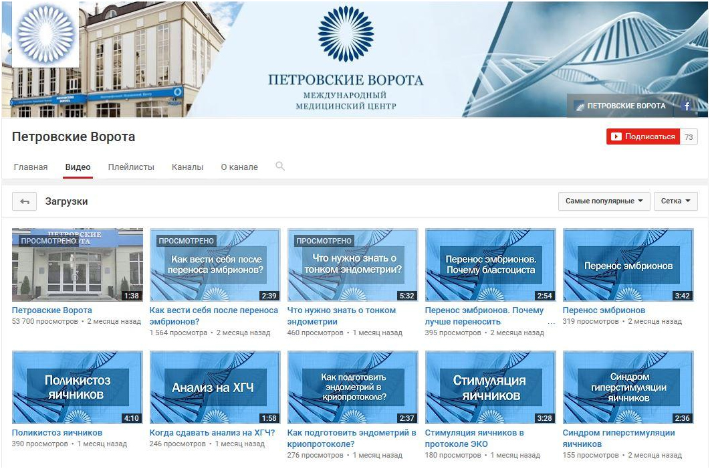Click the 53 700 просмотров view count

click(x=45, y=321)
